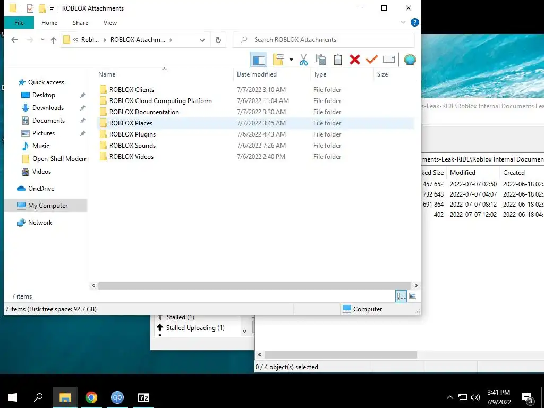
Task: Click the new folder icon in title bar
Action: tap(42, 8)
